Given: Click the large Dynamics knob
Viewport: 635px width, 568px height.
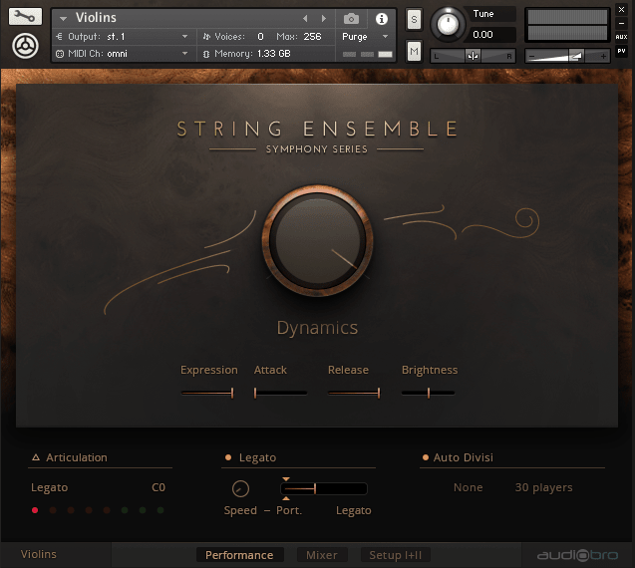Looking at the screenshot, I should pyautogui.click(x=317, y=240).
